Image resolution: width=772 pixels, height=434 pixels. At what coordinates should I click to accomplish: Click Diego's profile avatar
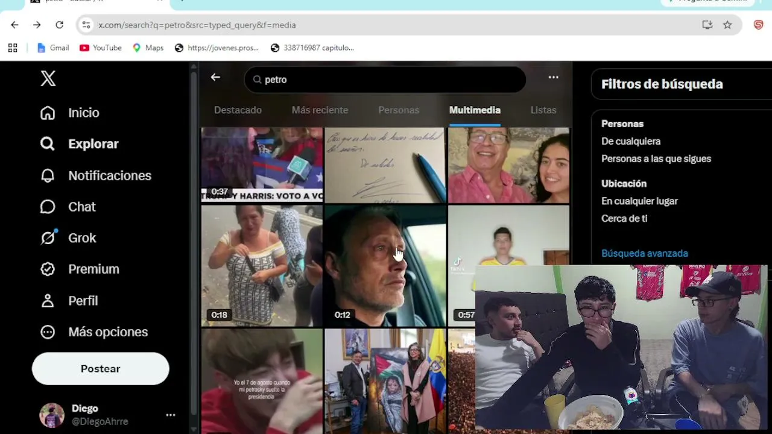52,415
